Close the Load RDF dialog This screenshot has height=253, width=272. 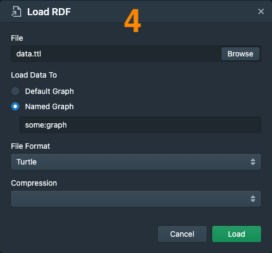pos(261,11)
